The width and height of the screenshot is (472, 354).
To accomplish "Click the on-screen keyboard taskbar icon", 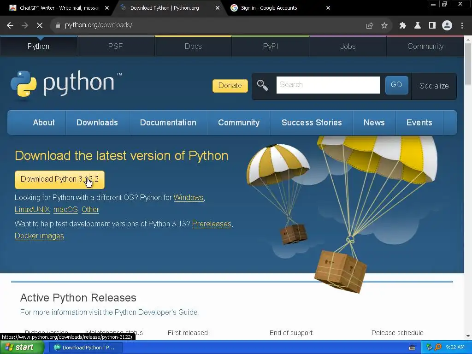I will 412,348.
